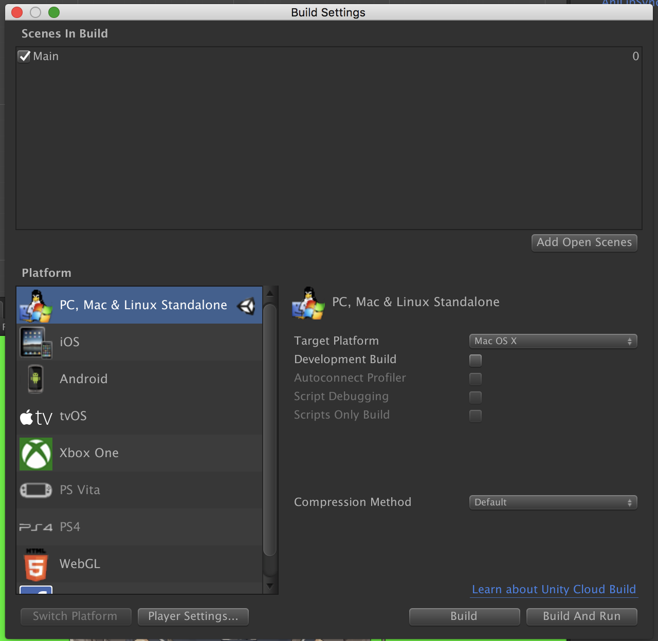The width and height of the screenshot is (658, 641).
Task: Click the PS4 logo icon
Action: (36, 527)
